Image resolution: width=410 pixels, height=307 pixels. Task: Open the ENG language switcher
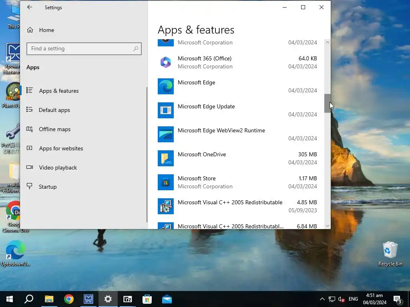pyautogui.click(x=353, y=299)
